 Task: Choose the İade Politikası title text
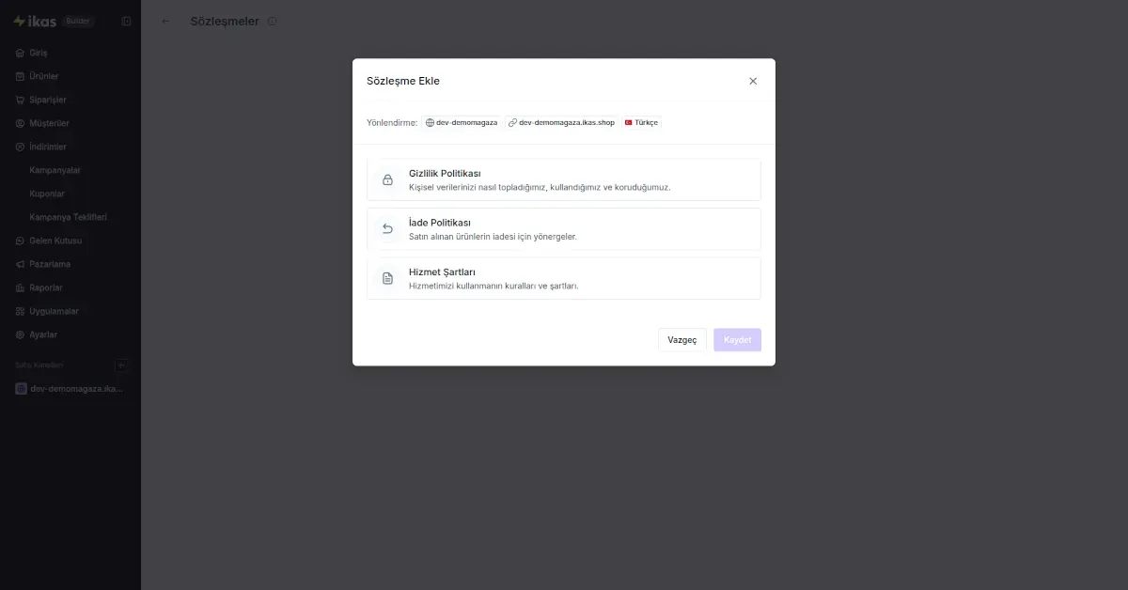(440, 223)
